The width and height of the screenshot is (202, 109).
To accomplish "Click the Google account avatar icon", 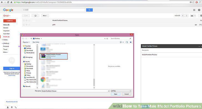I will pos(199,10).
